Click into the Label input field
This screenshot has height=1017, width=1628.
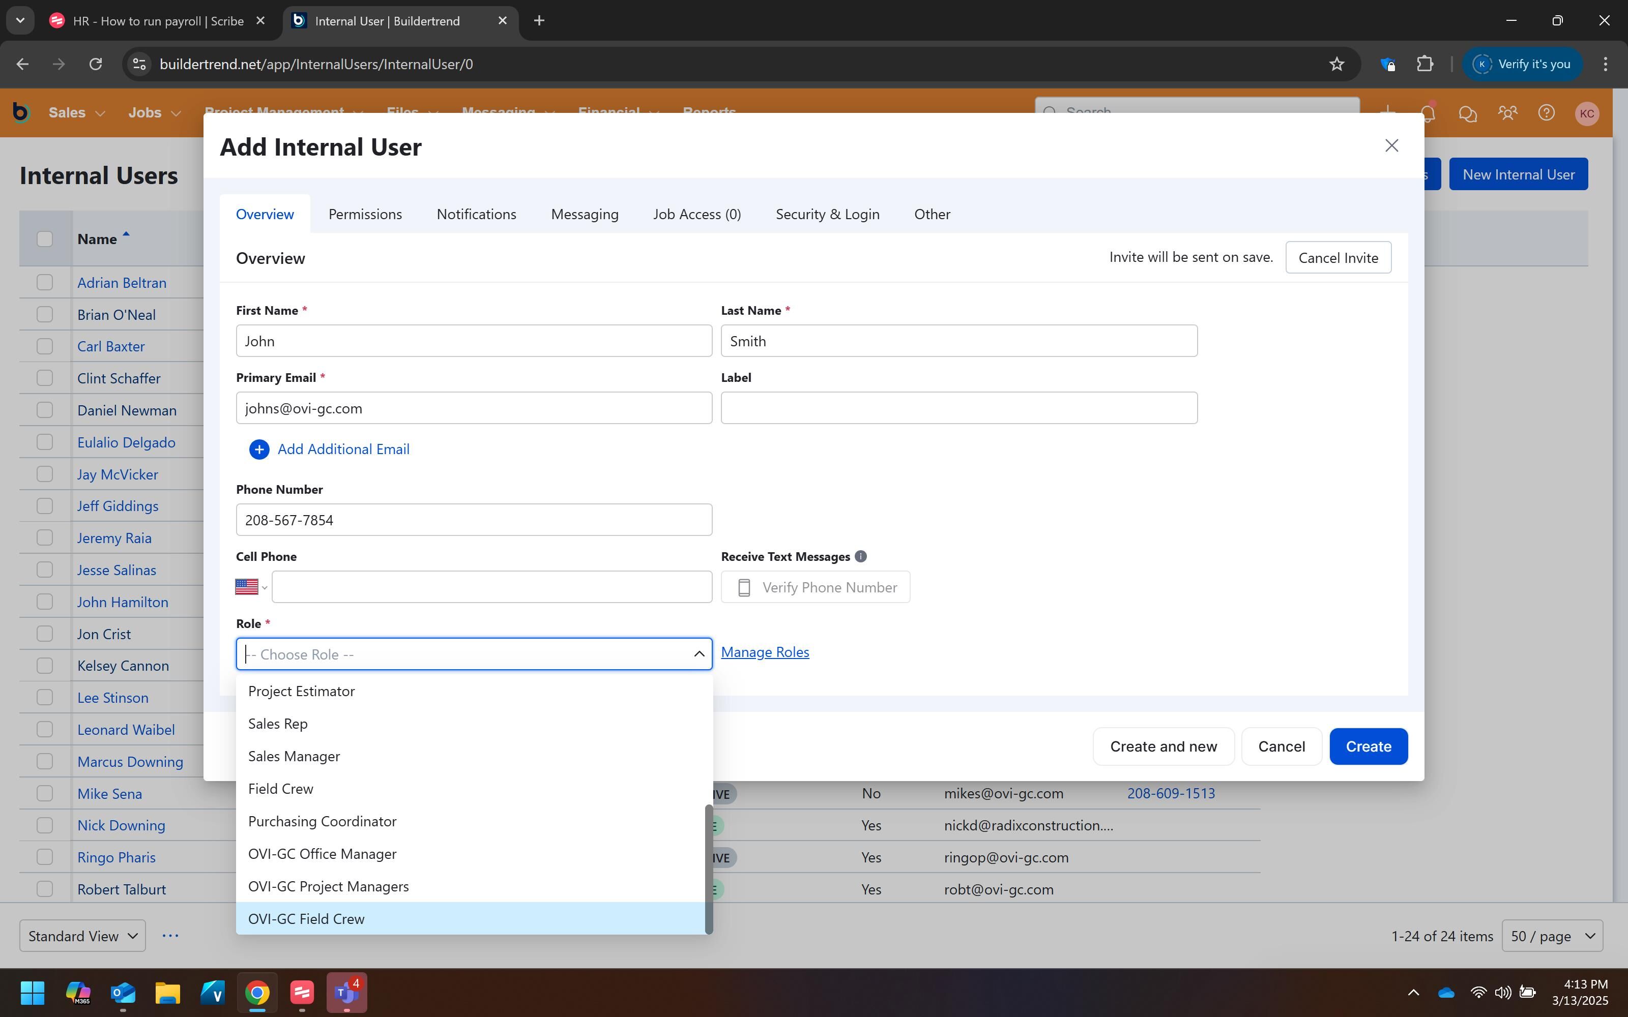click(x=958, y=408)
